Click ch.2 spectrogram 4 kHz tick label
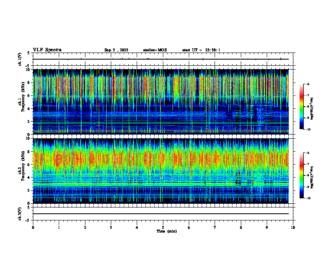Viewport: 330px width, 255px height. (x=29, y=177)
